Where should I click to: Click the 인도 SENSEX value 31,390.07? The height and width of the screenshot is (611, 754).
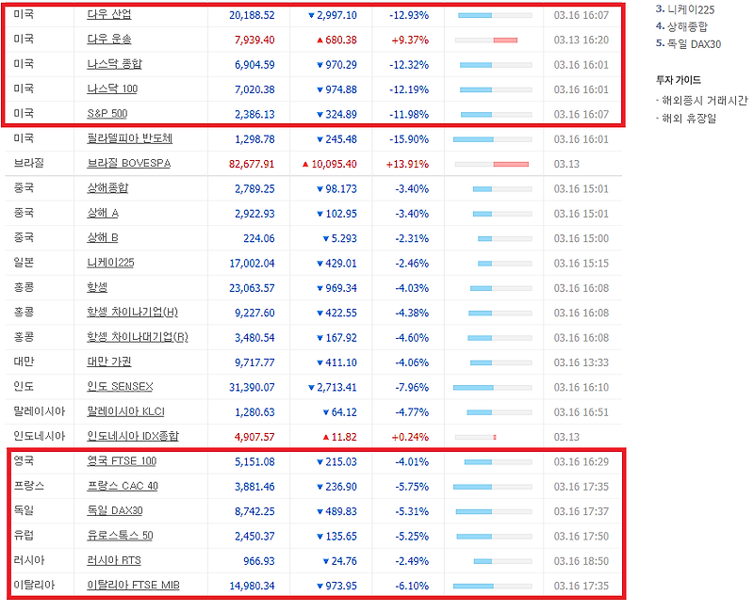[252, 387]
